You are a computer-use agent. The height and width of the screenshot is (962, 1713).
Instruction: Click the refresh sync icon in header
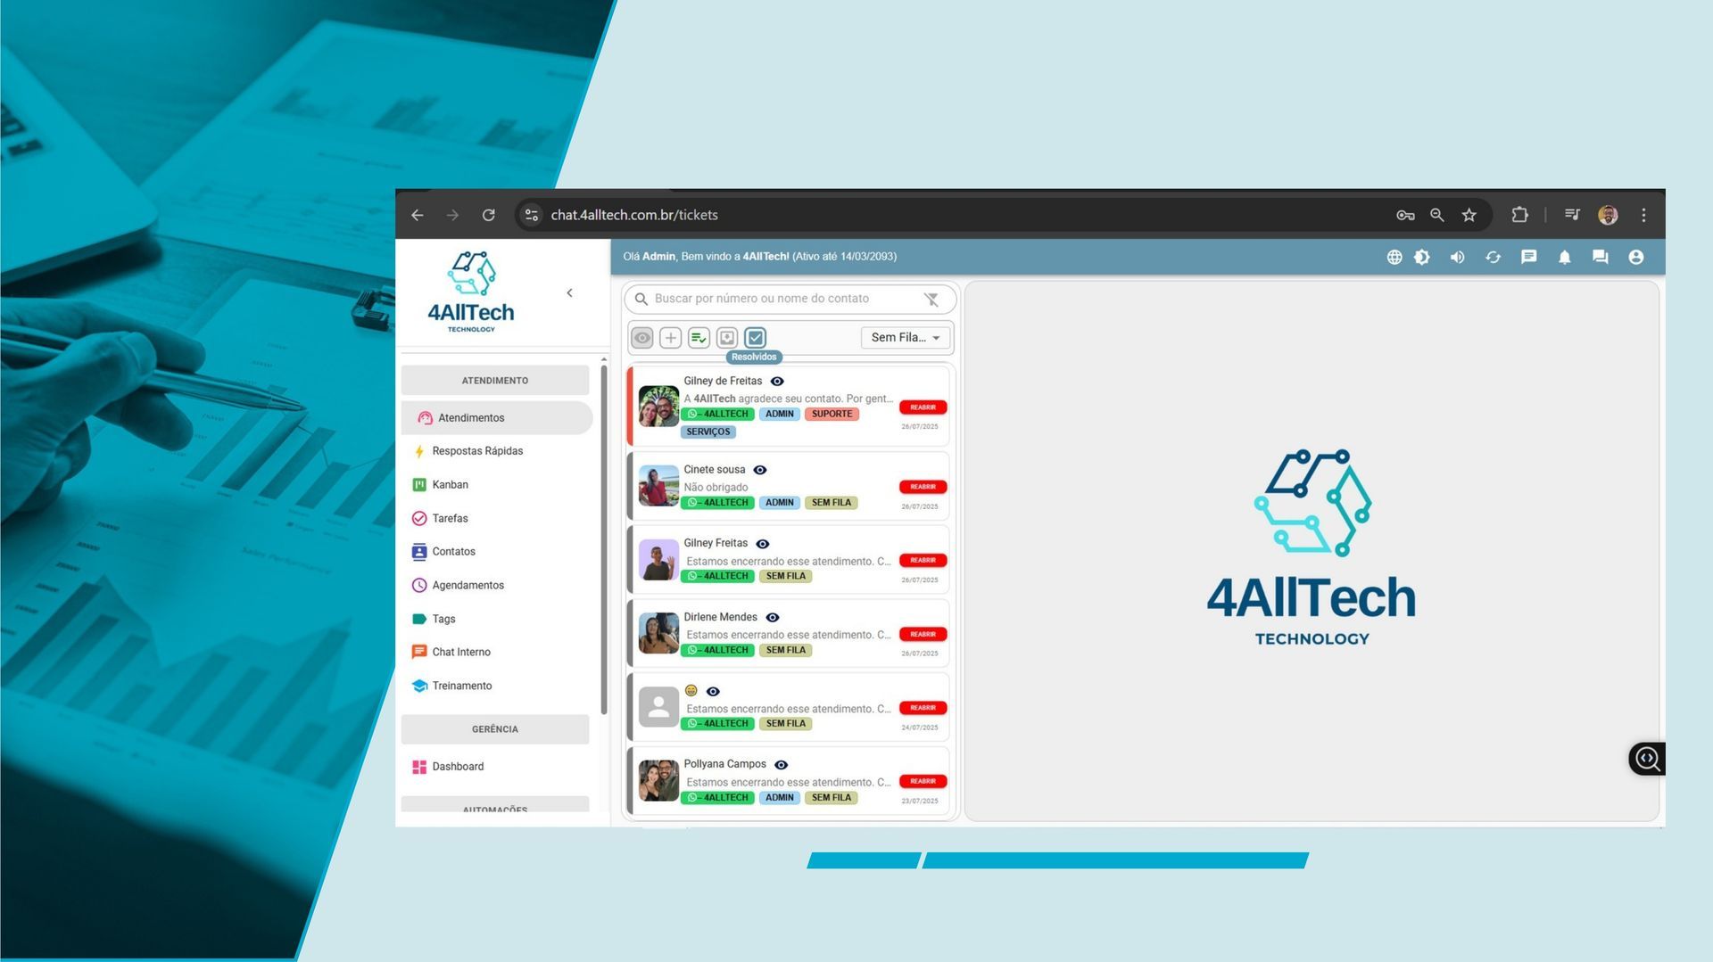(x=1493, y=257)
